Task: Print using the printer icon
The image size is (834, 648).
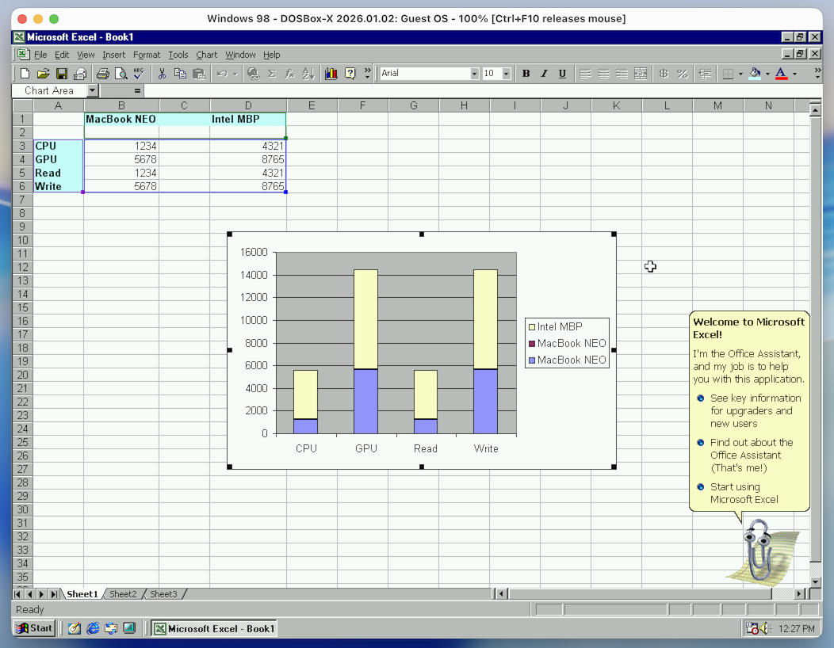Action: (102, 74)
